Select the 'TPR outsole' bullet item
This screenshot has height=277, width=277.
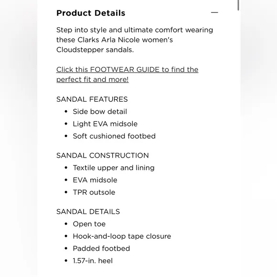click(94, 192)
